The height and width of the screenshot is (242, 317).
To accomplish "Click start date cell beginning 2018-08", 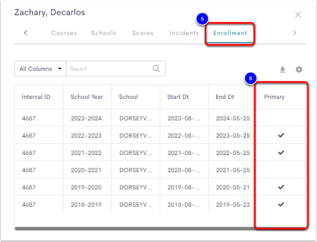I will pyautogui.click(x=184, y=204).
